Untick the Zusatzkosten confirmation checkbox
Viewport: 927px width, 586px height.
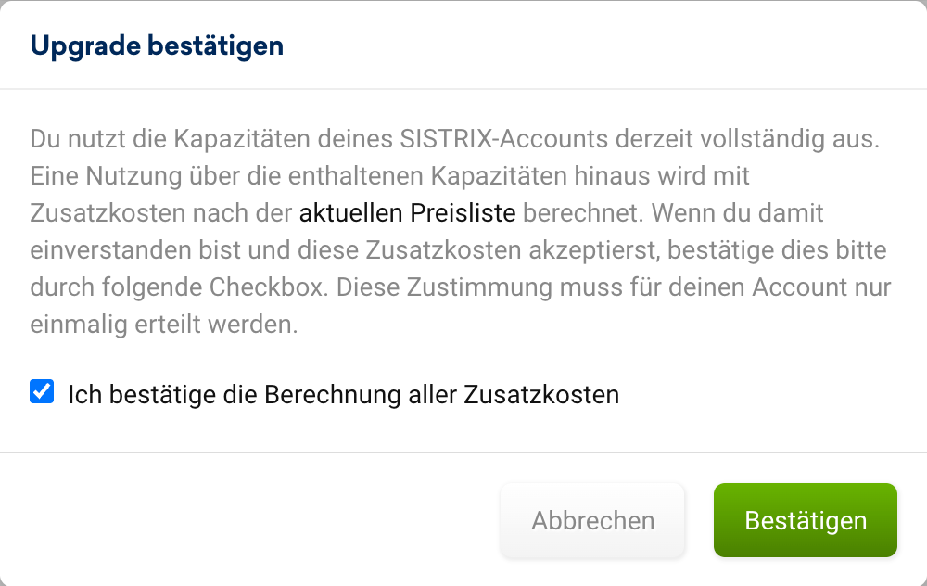42,392
